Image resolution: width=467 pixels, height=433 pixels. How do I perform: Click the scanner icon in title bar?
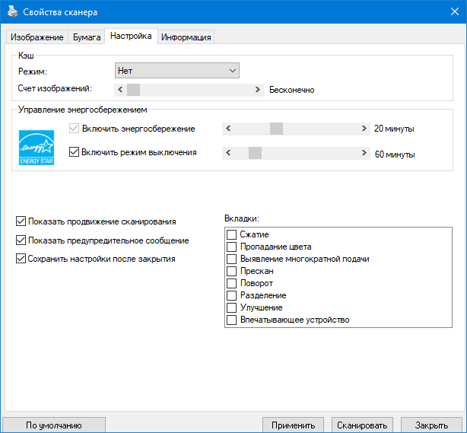tap(12, 11)
